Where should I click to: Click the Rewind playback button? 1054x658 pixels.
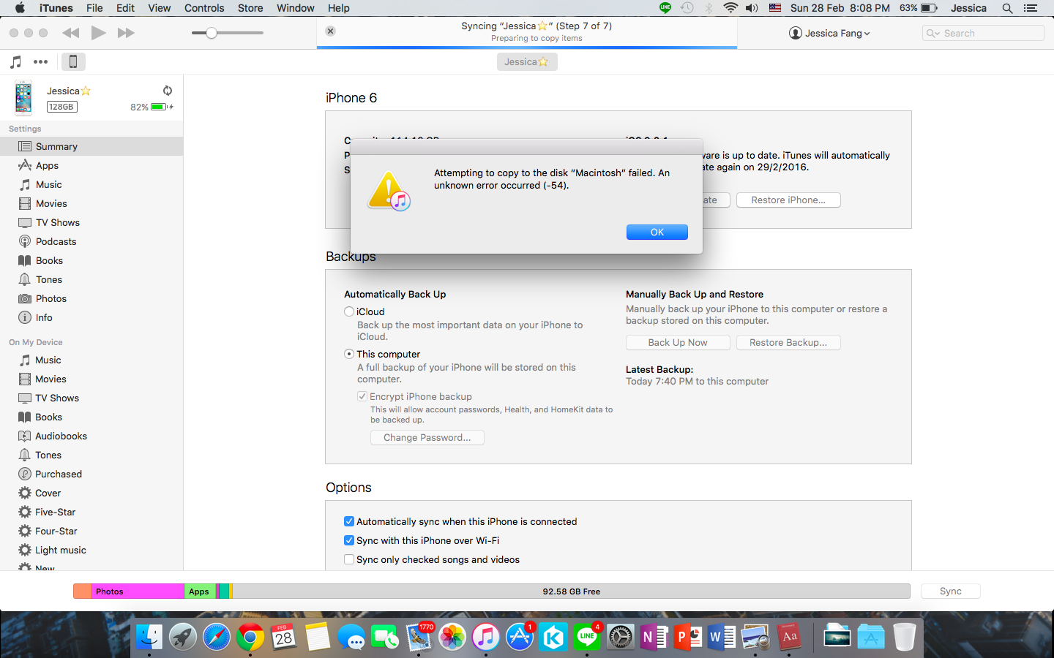pyautogui.click(x=71, y=33)
